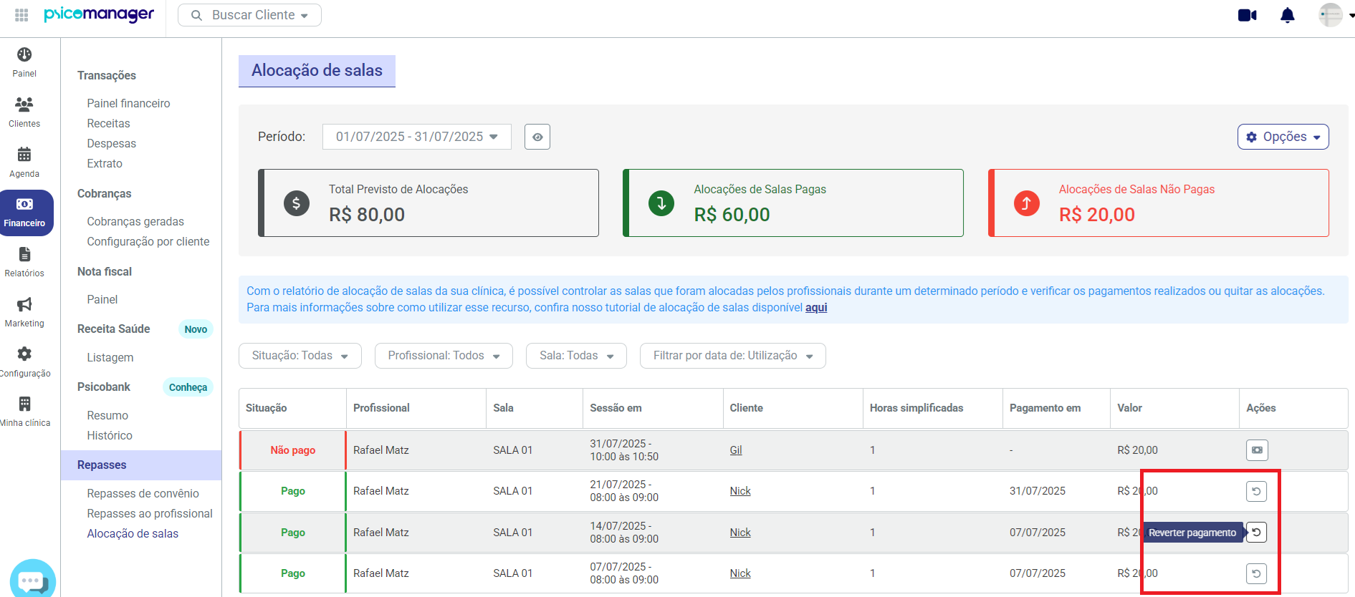Open the Opções dropdown
1355x597 pixels.
coord(1283,137)
